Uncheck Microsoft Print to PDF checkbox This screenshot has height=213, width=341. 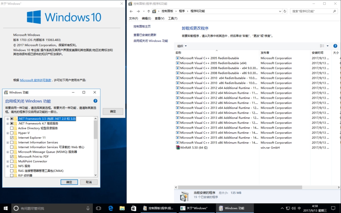click(12, 156)
